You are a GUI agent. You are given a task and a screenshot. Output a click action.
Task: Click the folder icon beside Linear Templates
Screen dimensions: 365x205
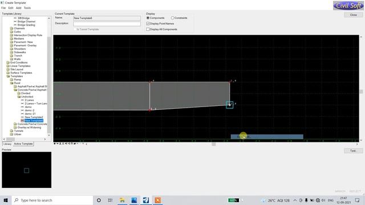pos(8,66)
